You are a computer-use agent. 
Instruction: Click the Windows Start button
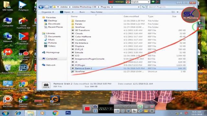click(5, 113)
